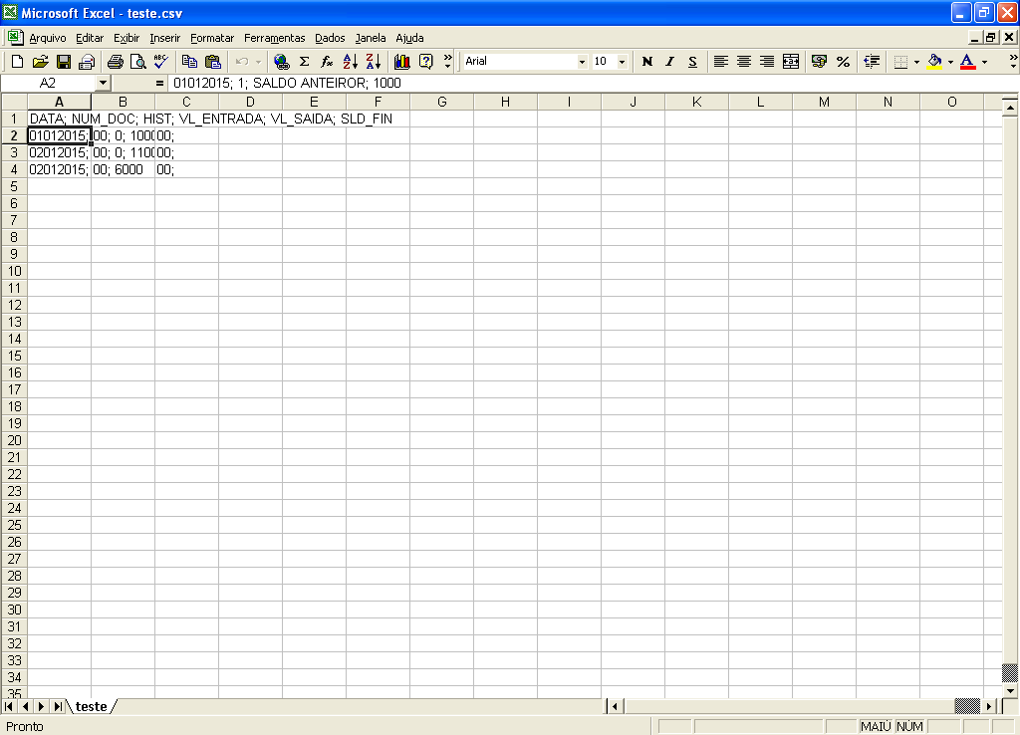The width and height of the screenshot is (1020, 735).
Task: Toggle underline formatting (S button)
Action: coord(692,62)
